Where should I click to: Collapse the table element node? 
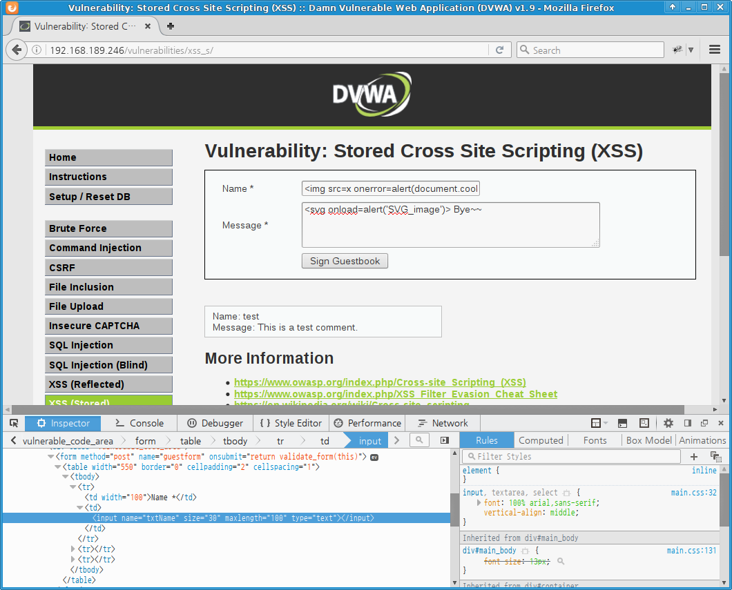(58, 467)
